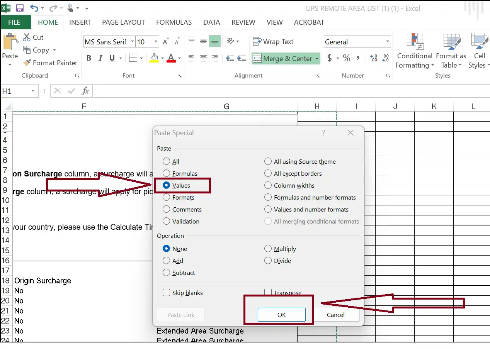
Task: Click Increase Decimal icon
Action: point(374,58)
